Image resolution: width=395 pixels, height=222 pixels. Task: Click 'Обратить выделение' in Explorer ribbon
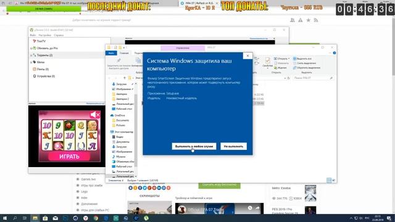[x=307, y=68]
